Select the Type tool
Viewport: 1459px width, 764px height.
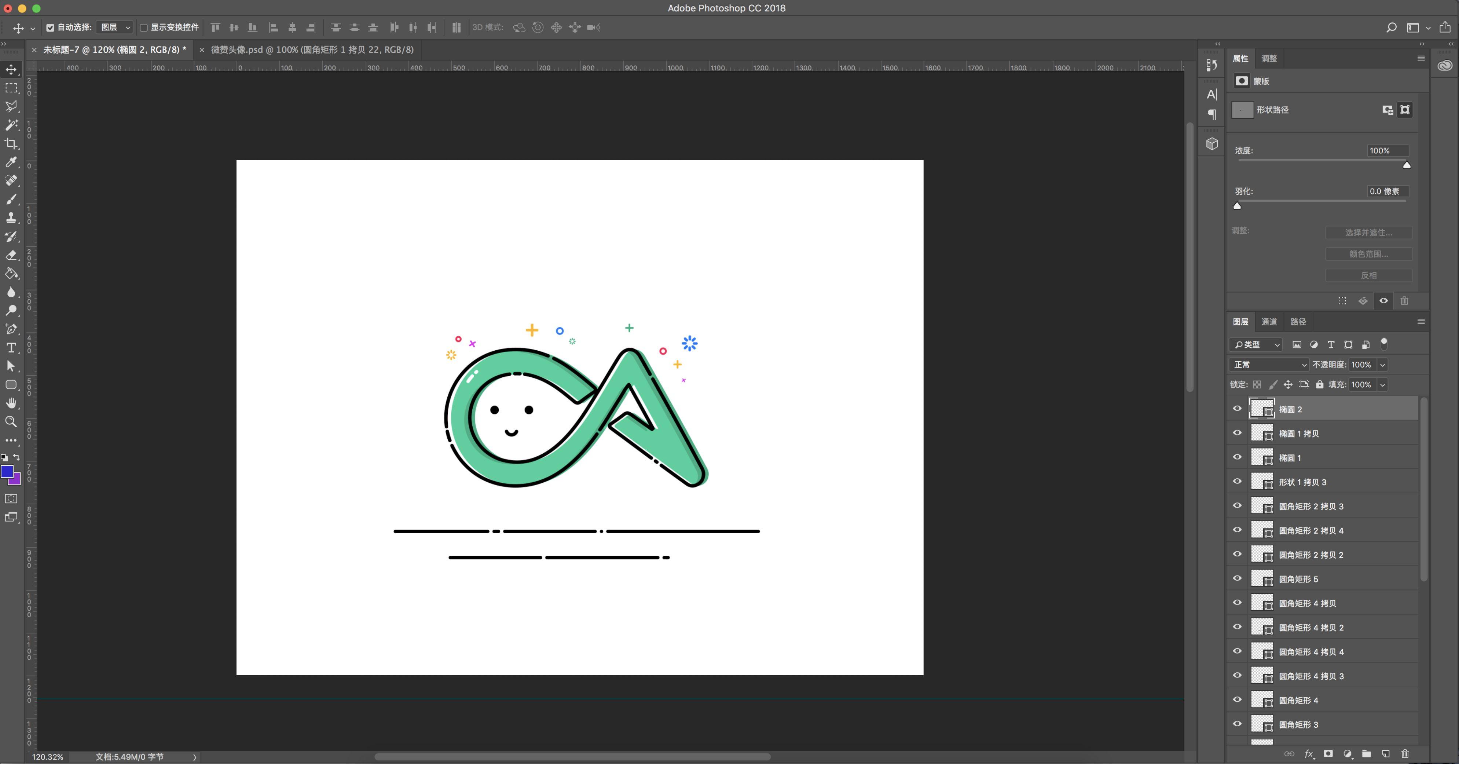click(x=11, y=348)
